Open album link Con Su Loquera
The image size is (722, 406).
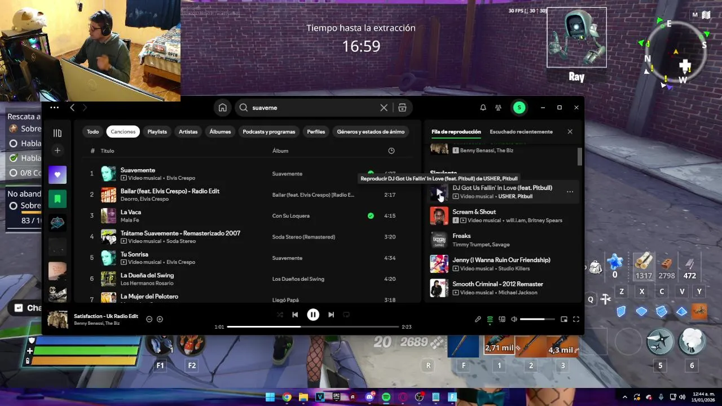coord(290,215)
